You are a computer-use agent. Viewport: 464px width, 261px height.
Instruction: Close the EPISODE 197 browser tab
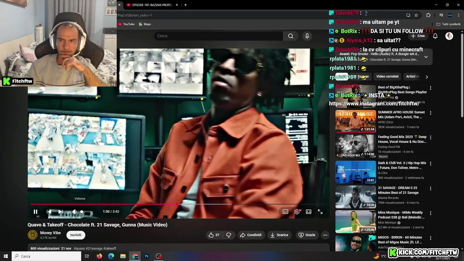tap(177, 5)
